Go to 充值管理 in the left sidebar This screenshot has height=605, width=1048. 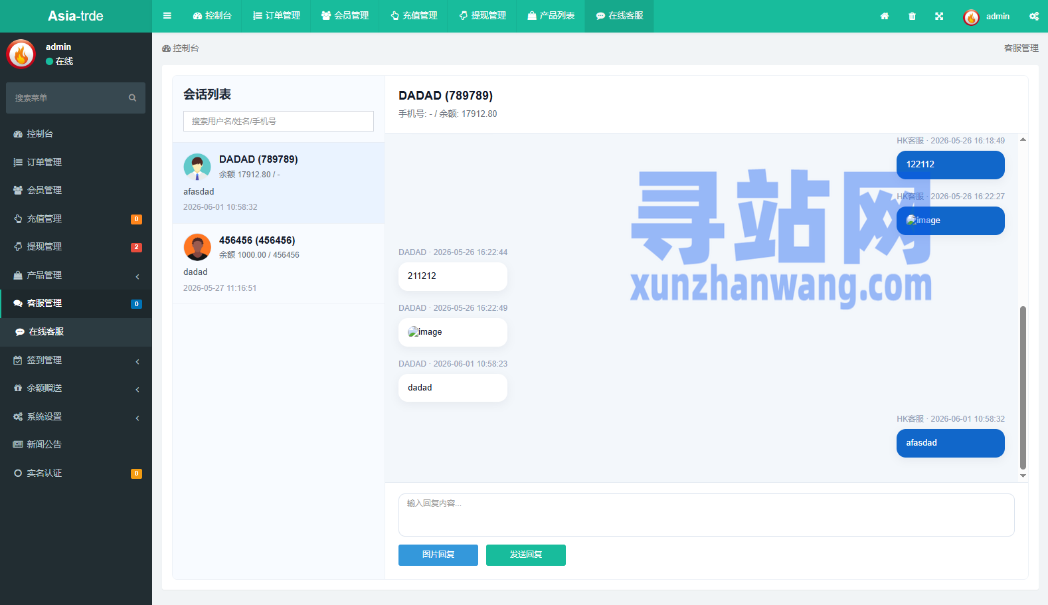76,218
